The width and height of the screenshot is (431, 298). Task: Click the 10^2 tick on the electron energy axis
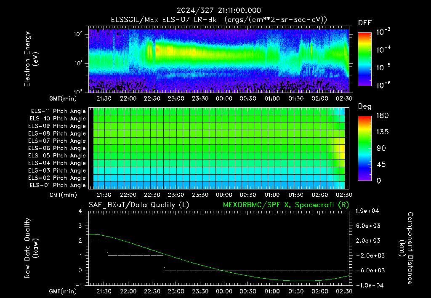pyautogui.click(x=78, y=34)
